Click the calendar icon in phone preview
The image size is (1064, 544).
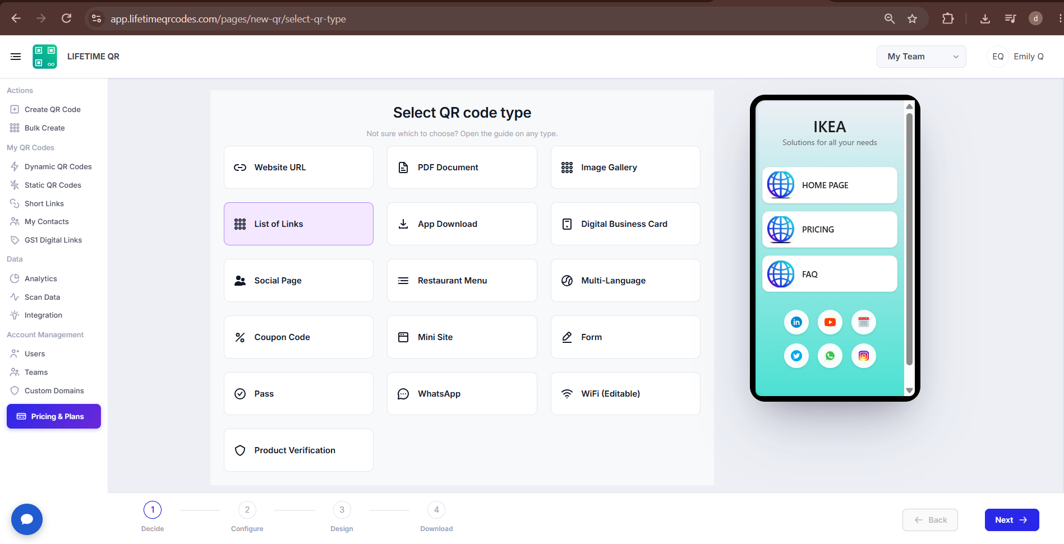click(864, 322)
